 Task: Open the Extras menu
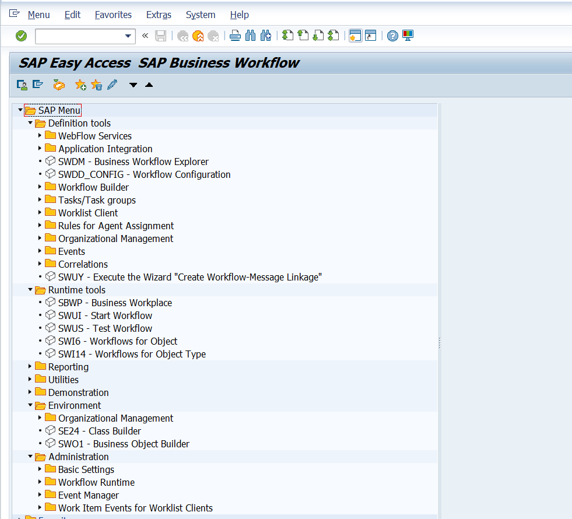pos(159,15)
